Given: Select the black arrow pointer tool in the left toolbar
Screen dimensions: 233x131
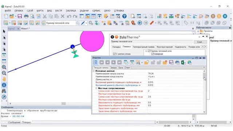Looking at the screenshot, I should coord(4,31).
